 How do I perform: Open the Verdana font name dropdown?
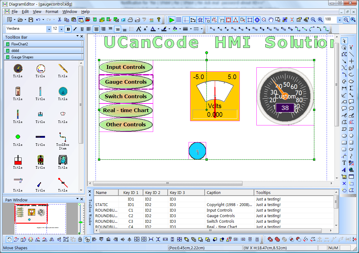49,29
